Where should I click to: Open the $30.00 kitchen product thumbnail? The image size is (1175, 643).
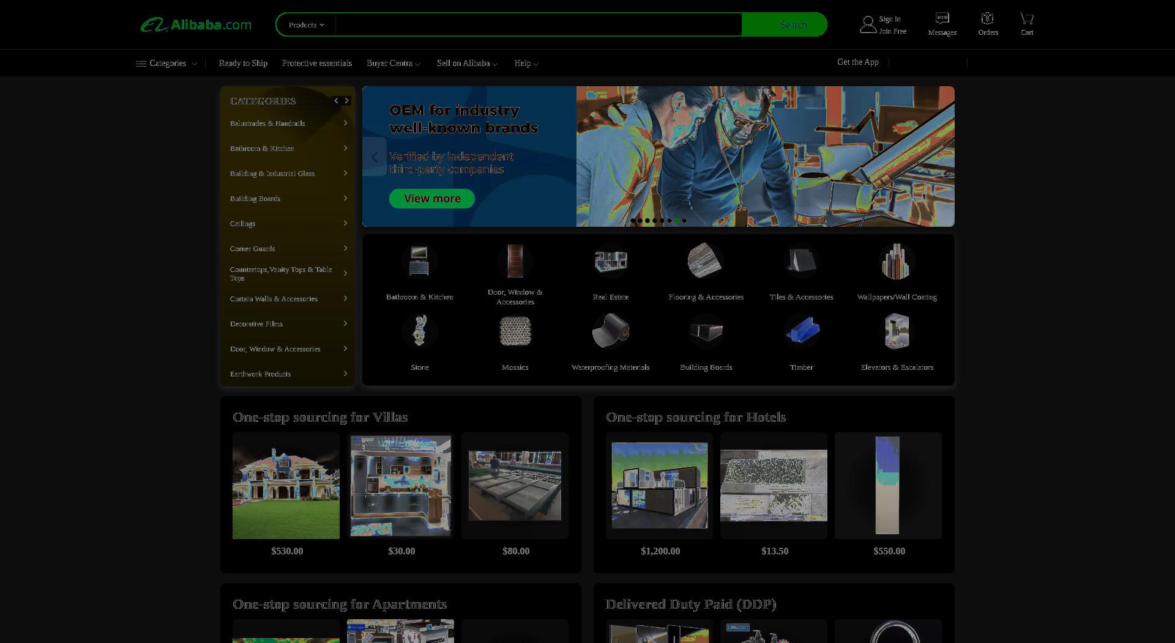[400, 486]
